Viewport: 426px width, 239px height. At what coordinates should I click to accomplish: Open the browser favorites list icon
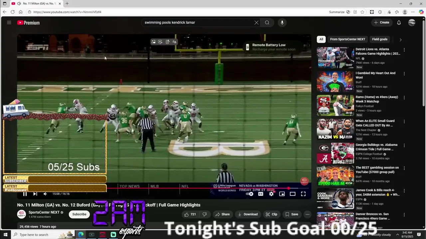[397, 12]
